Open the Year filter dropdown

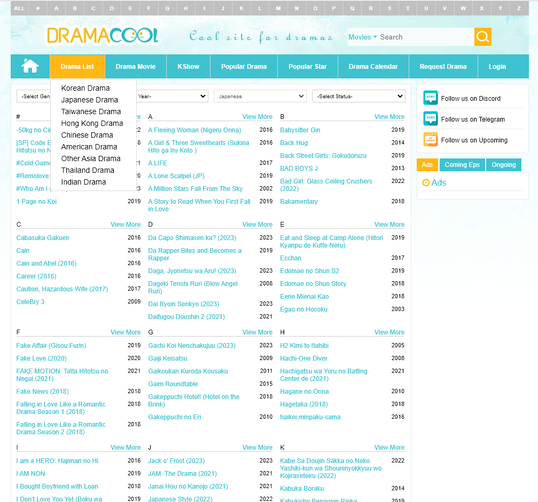pyautogui.click(x=172, y=96)
